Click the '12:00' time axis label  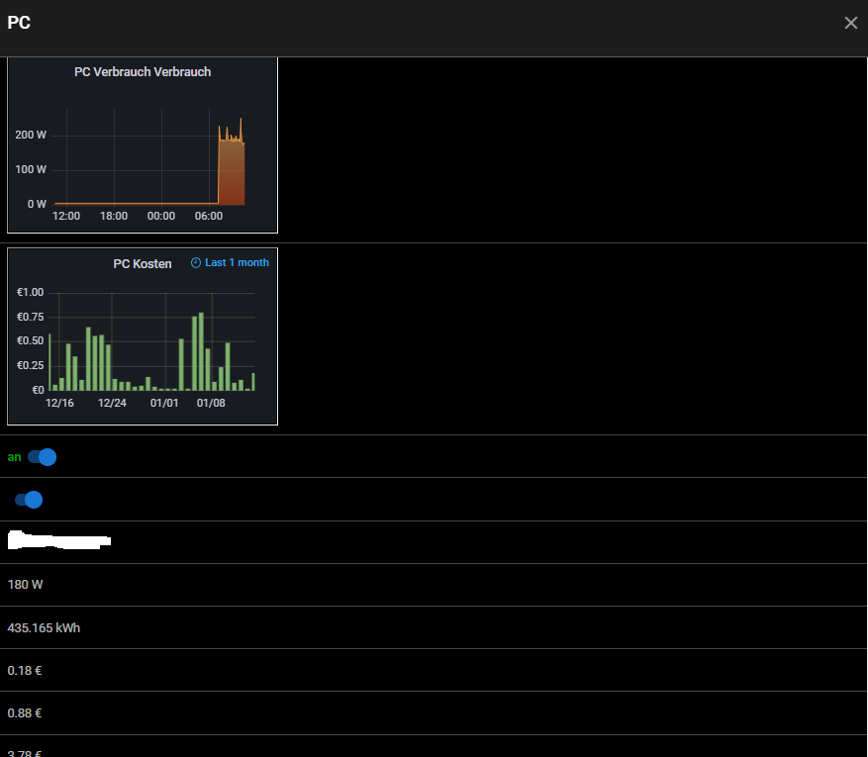tap(66, 216)
